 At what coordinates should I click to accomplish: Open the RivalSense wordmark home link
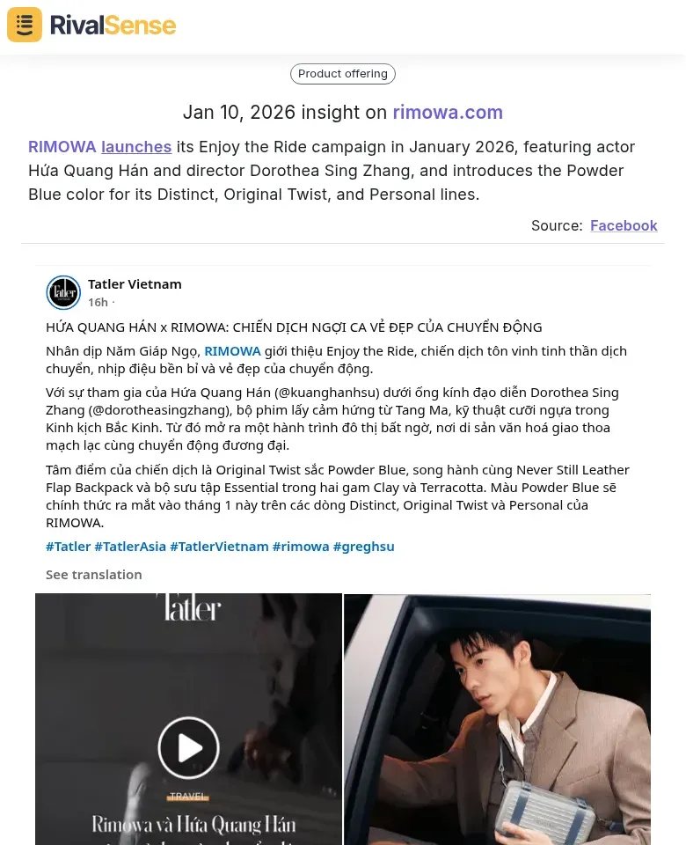click(113, 25)
